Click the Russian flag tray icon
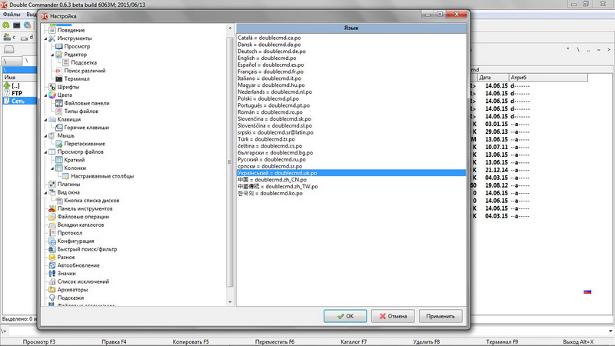The height and width of the screenshot is (346, 615). tap(587, 291)
